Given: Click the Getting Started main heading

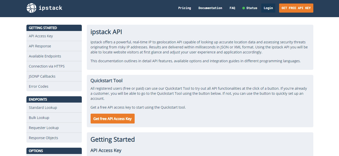Looking at the screenshot, I should click(x=113, y=139).
